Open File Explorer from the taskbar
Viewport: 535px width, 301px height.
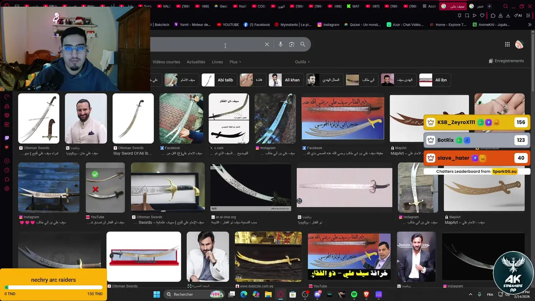point(268,294)
